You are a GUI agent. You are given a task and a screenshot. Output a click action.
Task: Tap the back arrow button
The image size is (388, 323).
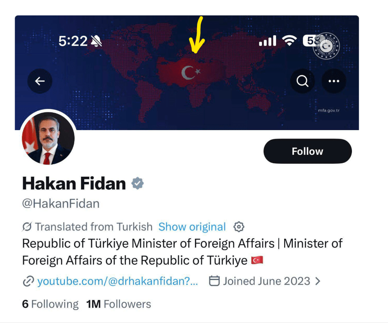40,81
